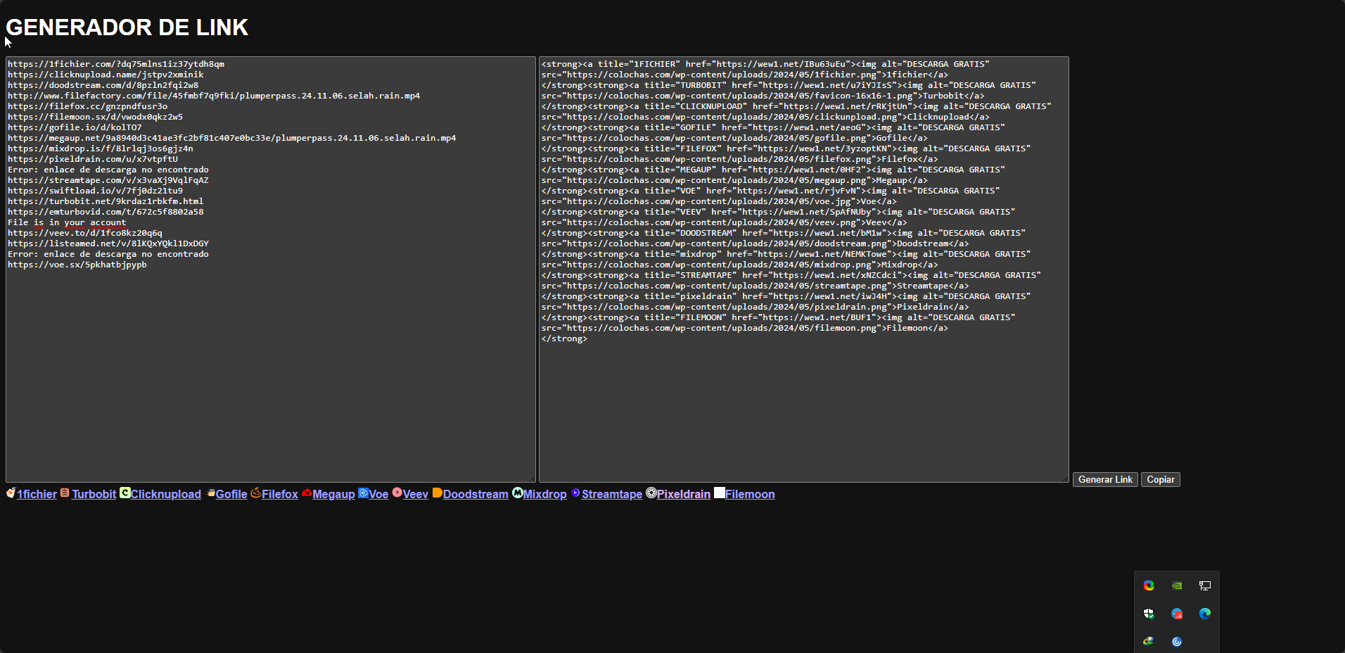Click Microsoft Edge icon in tray
Viewport: 1345px width, 653px height.
1205,614
